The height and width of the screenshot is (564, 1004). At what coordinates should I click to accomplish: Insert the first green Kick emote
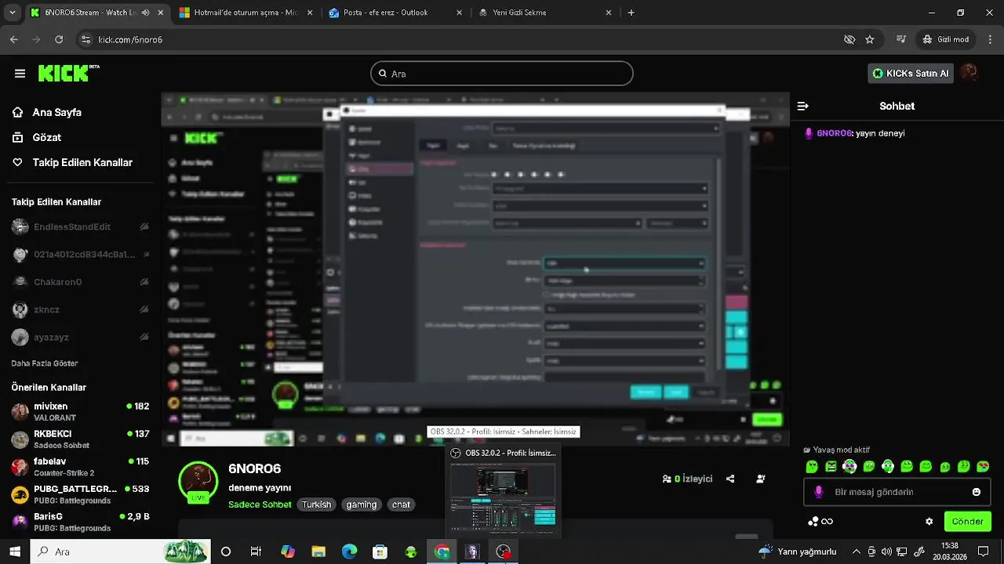812,467
